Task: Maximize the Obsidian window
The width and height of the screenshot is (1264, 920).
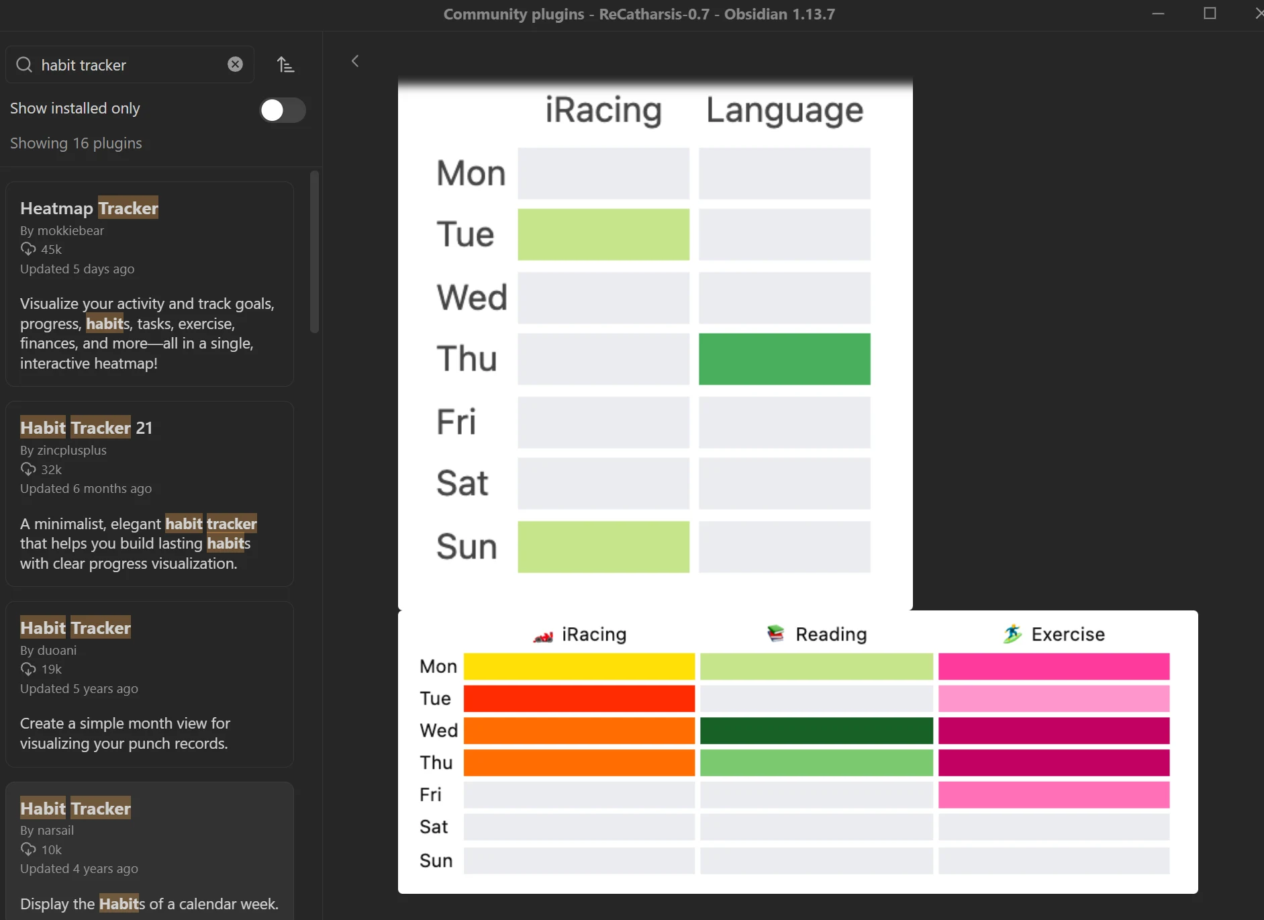Action: (1210, 13)
